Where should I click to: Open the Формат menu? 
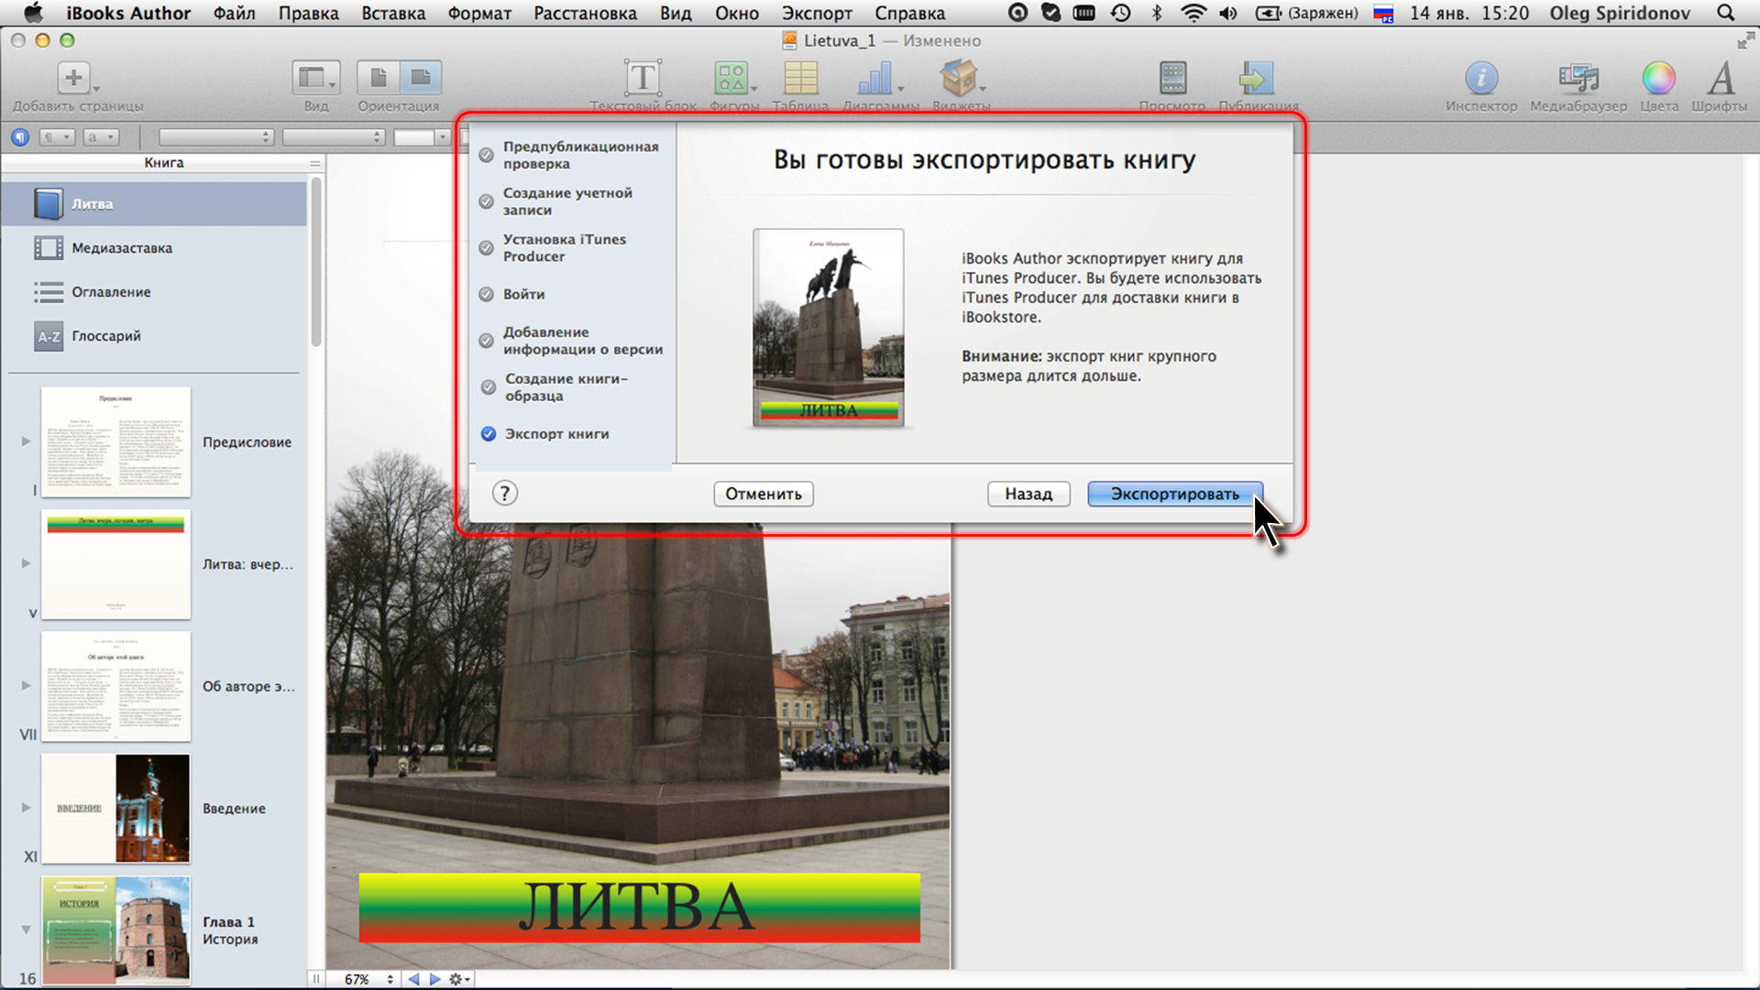coord(479,13)
